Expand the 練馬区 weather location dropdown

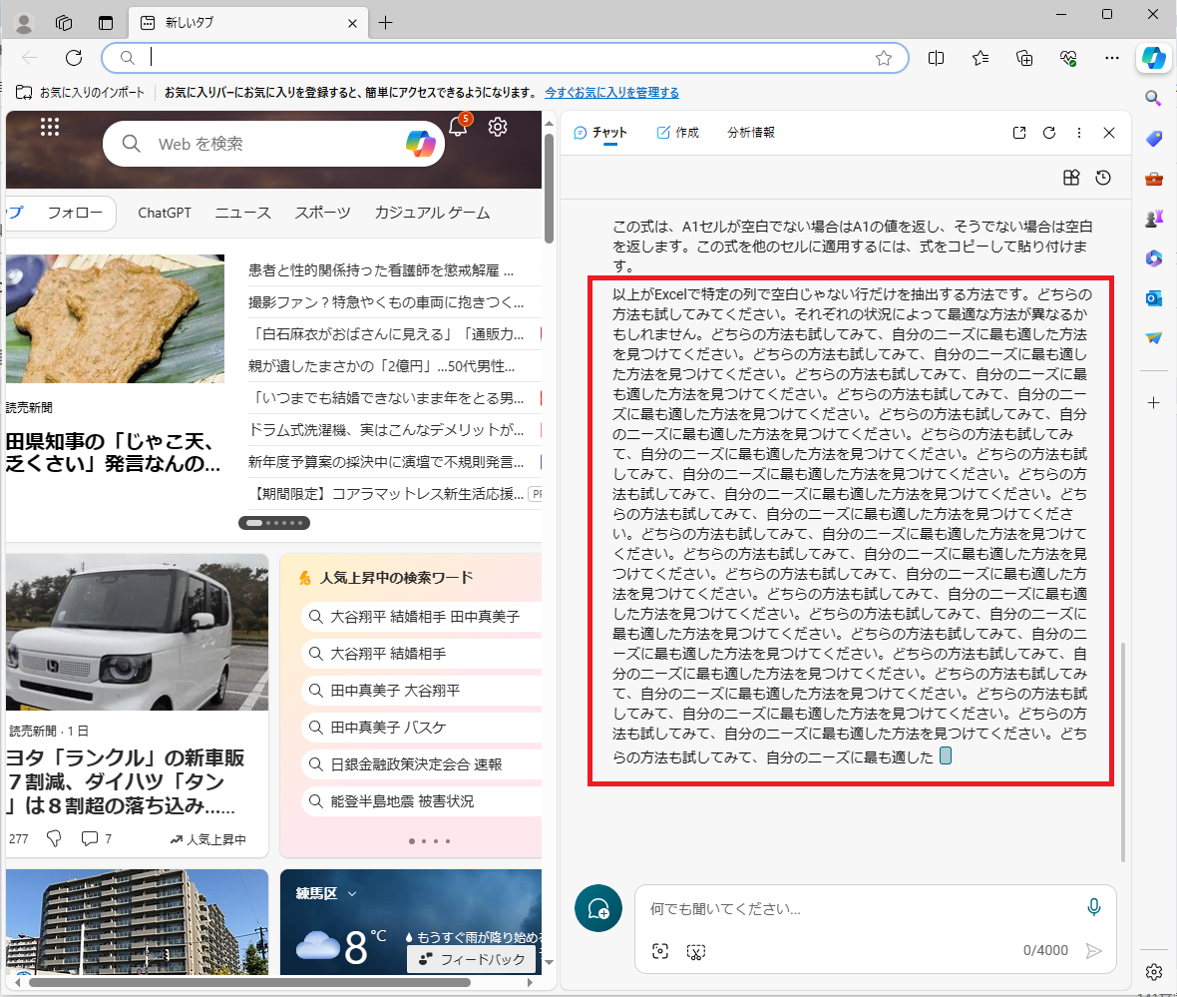coord(324,892)
